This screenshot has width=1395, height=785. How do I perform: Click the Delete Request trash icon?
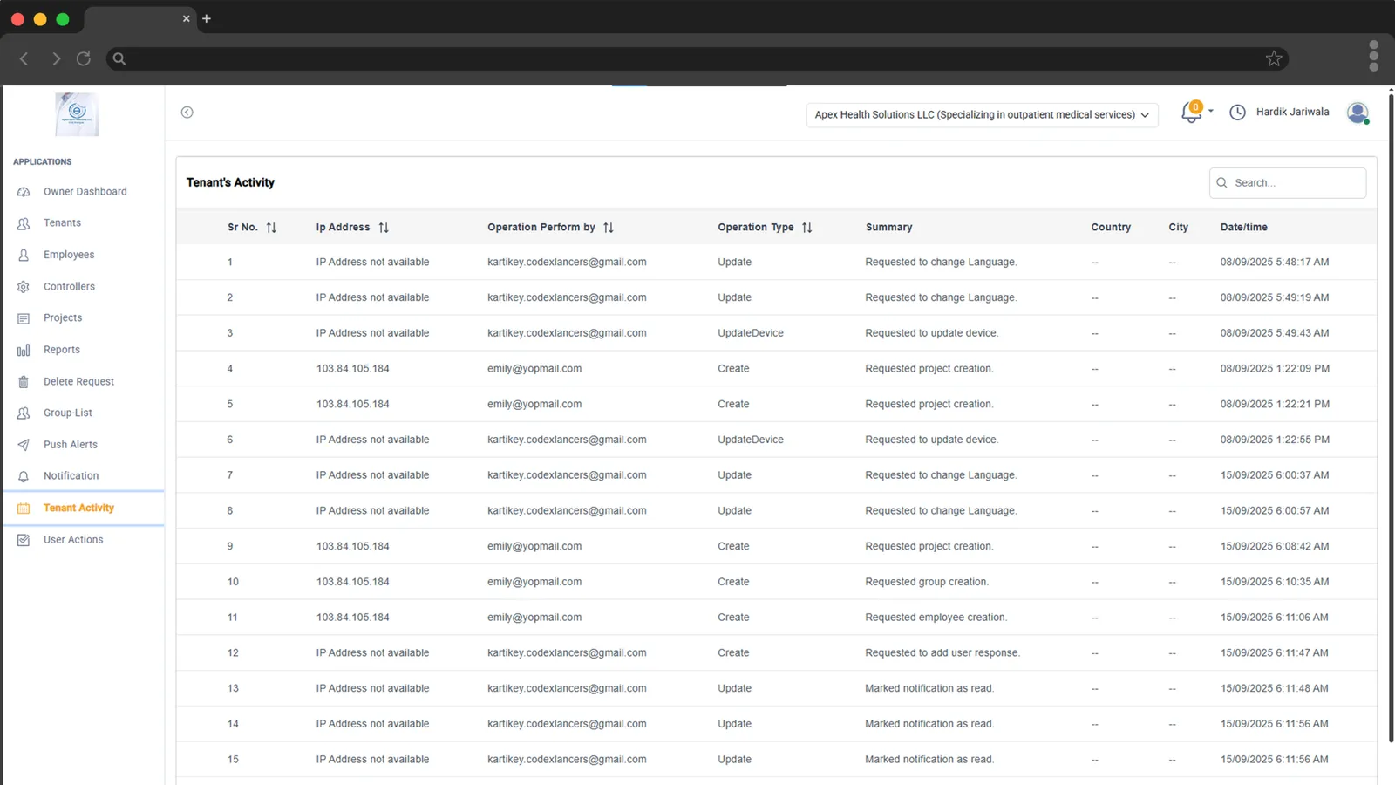(24, 382)
